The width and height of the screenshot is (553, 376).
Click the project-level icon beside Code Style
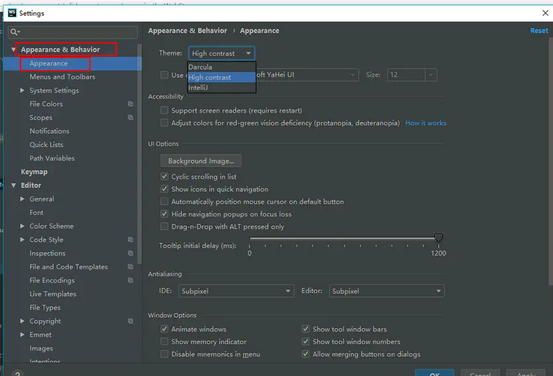pos(131,239)
